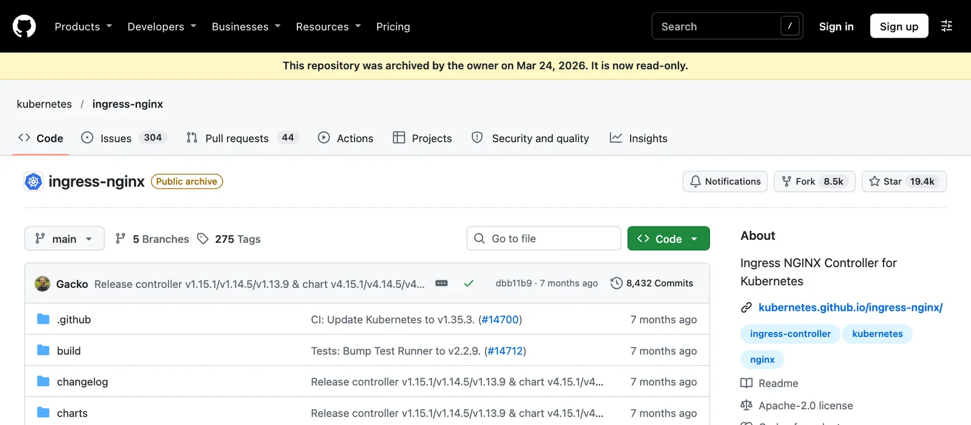Viewport: 971px width, 425px height.
Task: Click the Kubernetes repository avatar icon
Action: click(33, 182)
